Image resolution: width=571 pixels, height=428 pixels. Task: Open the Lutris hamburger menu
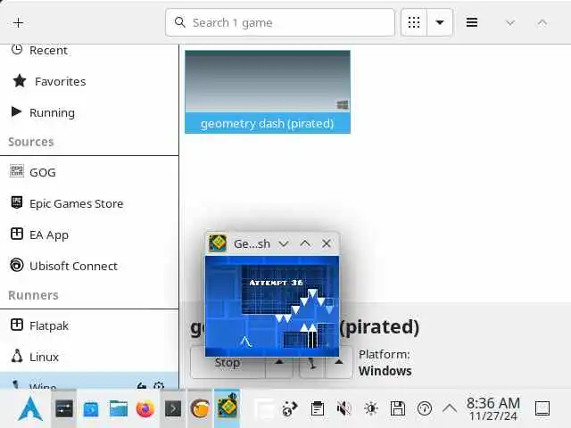[x=472, y=22]
